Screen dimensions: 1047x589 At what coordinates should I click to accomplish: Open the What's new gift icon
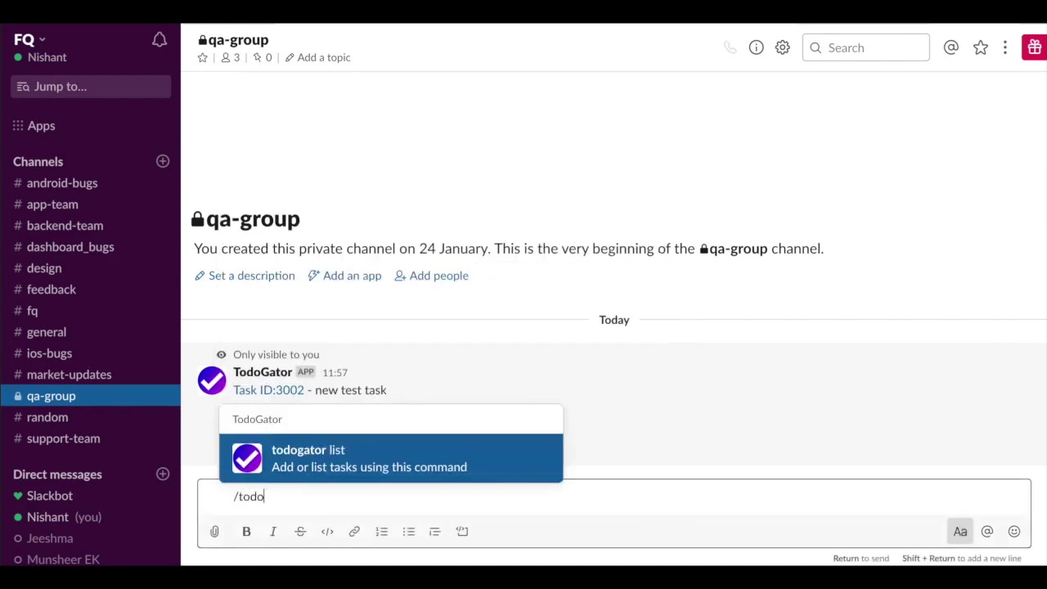pyautogui.click(x=1034, y=47)
